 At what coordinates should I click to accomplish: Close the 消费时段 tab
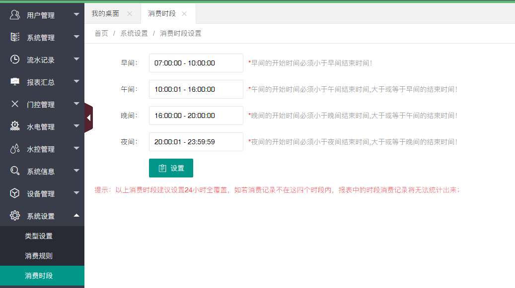tap(184, 14)
